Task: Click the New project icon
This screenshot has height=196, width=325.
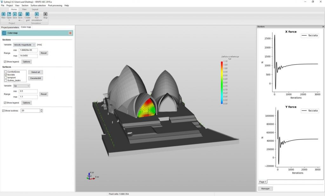Action: point(3,14)
